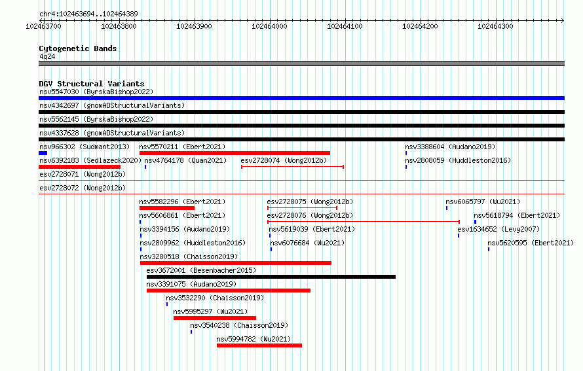Image resolution: width=583 pixels, height=371 pixels.
Task: Select nsv6076684 (Wu2021) label
Action: pyautogui.click(x=307, y=243)
